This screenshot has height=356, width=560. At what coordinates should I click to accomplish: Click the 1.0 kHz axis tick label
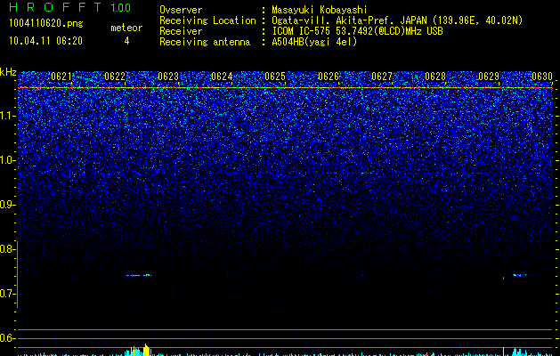click(x=7, y=160)
